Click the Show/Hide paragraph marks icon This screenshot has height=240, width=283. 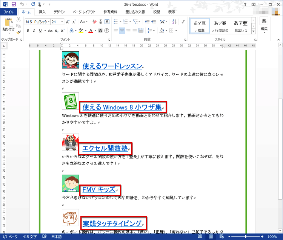[x=183, y=22]
